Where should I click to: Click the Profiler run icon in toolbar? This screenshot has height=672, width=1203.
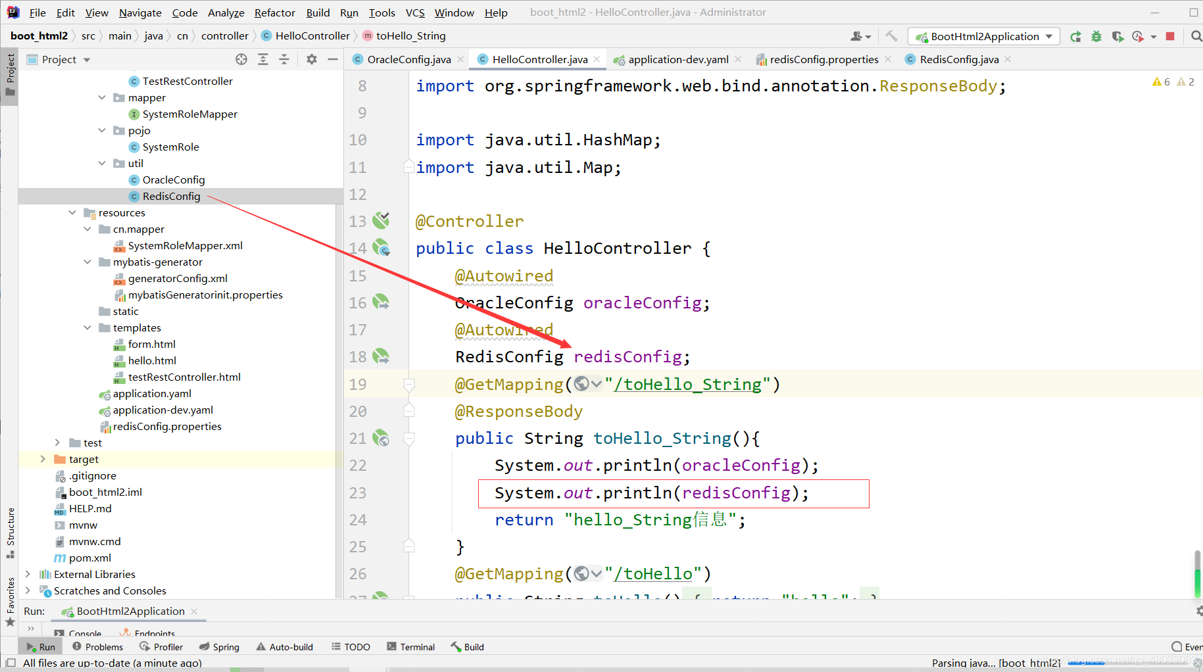(x=1139, y=37)
